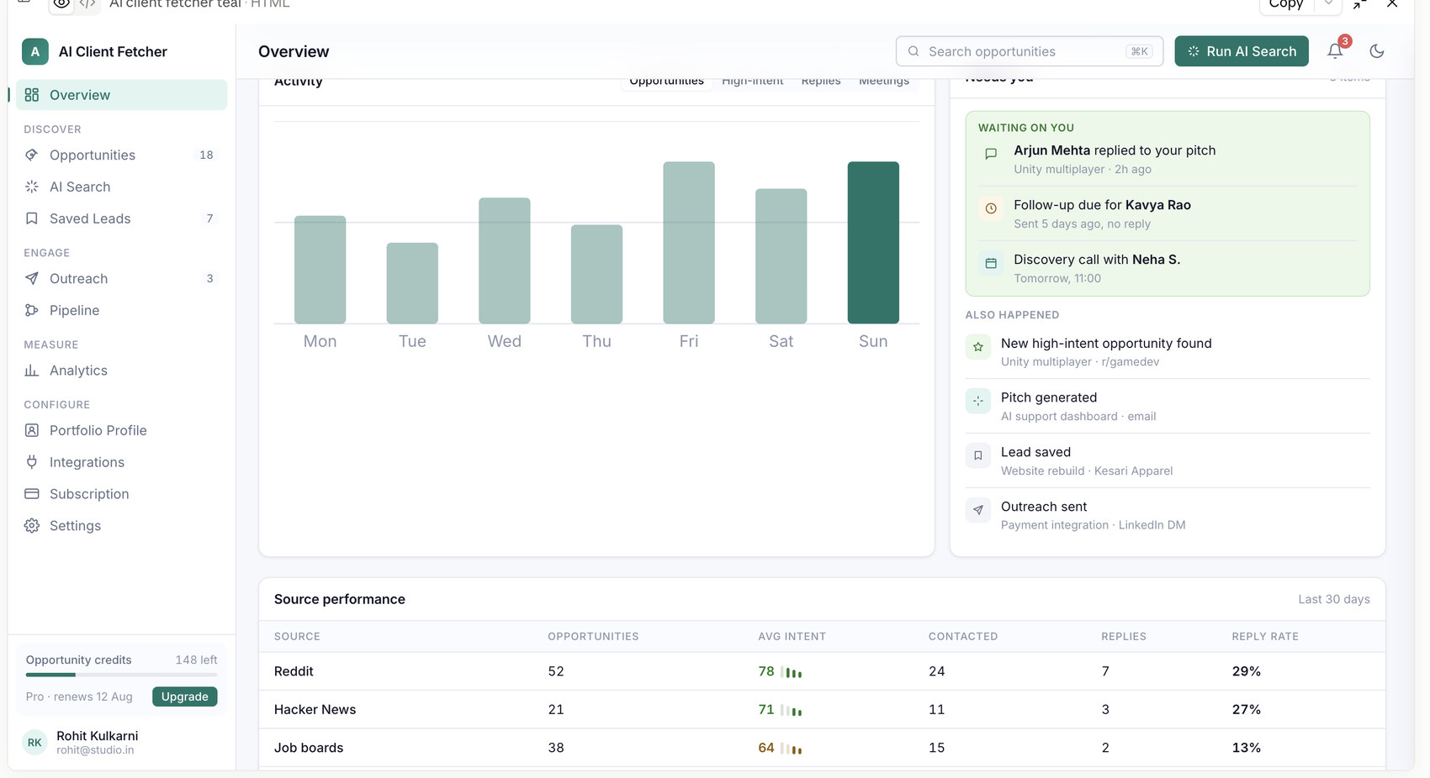1430x778 pixels.
Task: Click the Reddit source row name
Action: click(x=294, y=671)
